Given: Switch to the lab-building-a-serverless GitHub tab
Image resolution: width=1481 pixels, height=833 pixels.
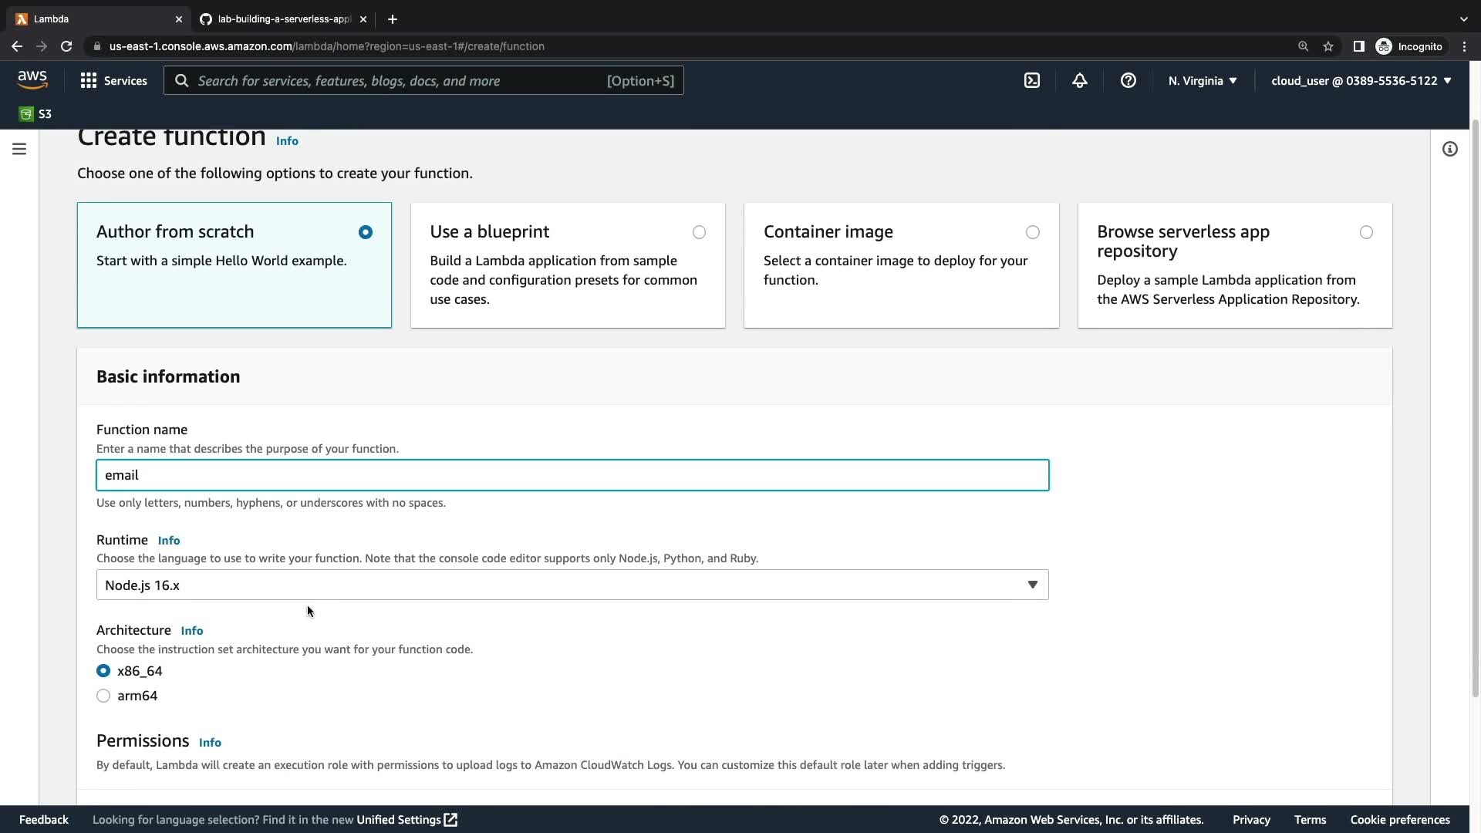Looking at the screenshot, I should [x=283, y=19].
